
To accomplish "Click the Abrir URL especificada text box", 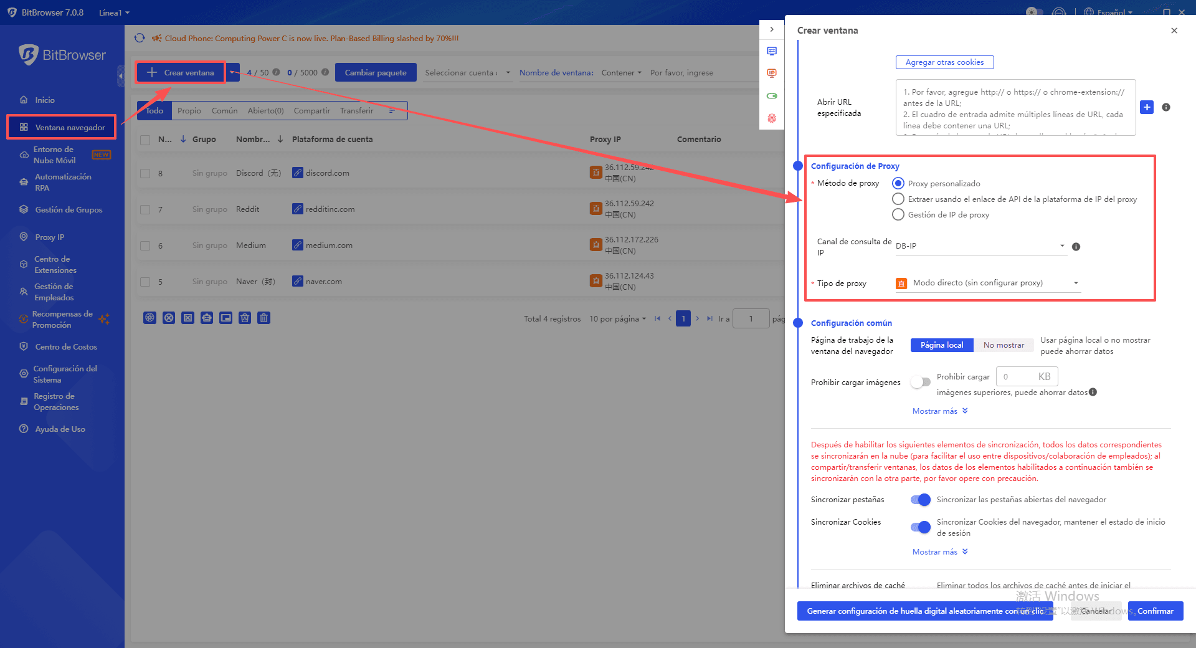I will click(x=1015, y=107).
